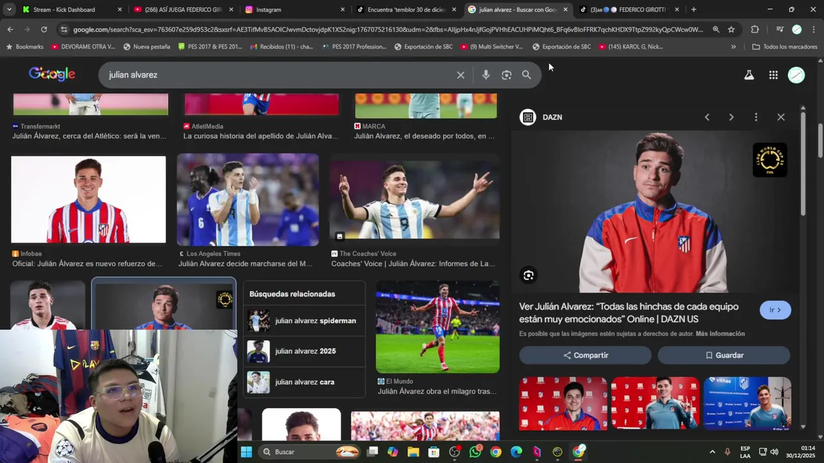Open the Infobae Atlético jersey image
Screen dimensions: 824x463
click(x=88, y=199)
